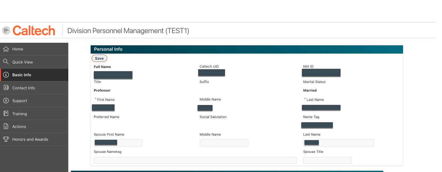Select the required Last Name field
Image resolution: width=442 pixels, height=172 pixels.
coord(321,108)
